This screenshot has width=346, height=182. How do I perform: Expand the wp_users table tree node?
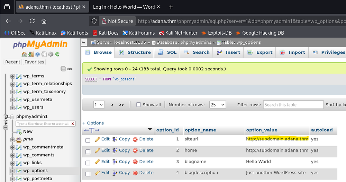pyautogui.click(x=13, y=107)
